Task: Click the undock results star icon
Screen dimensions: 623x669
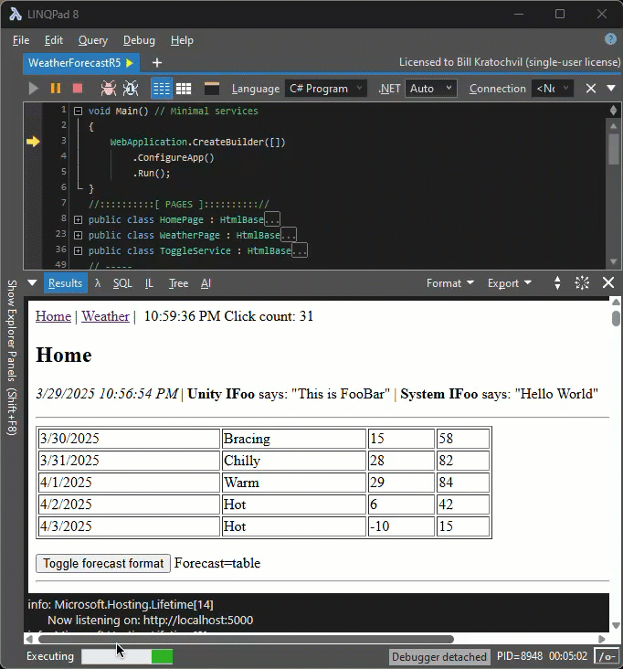Action: [582, 282]
